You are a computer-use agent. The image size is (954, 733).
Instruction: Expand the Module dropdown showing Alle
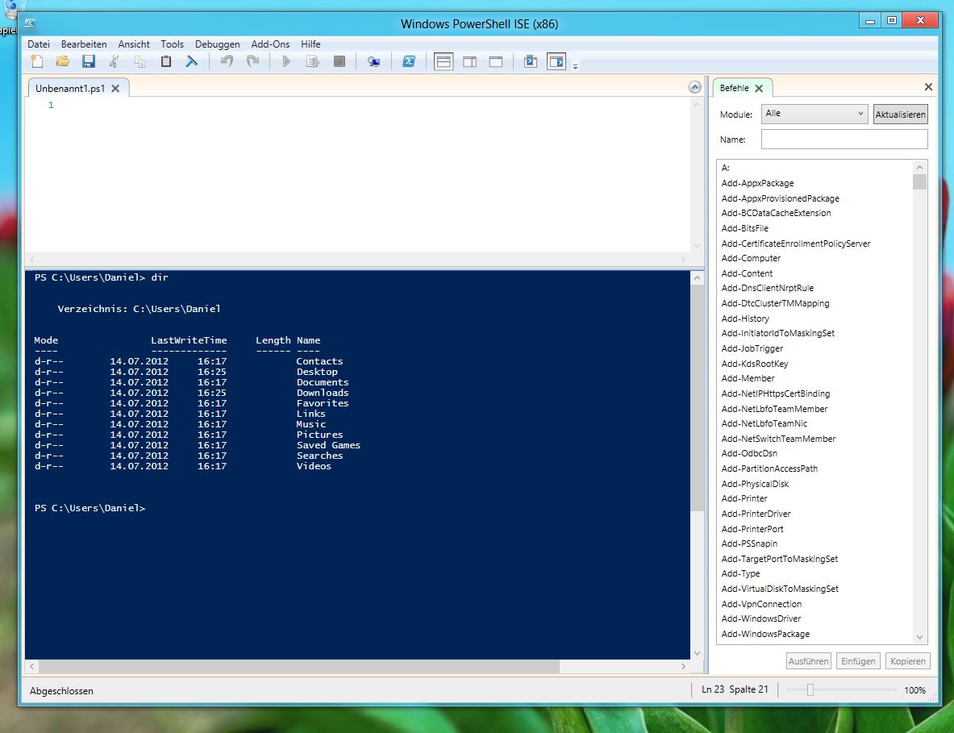click(814, 114)
